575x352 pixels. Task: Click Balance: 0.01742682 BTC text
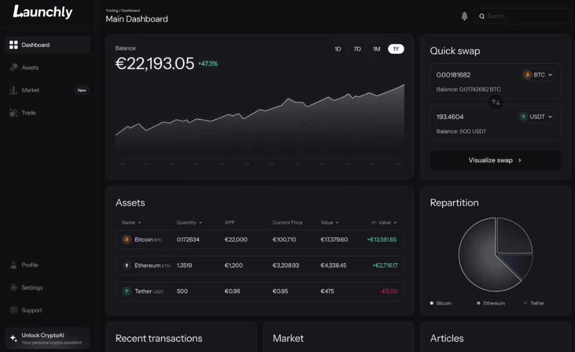click(468, 89)
